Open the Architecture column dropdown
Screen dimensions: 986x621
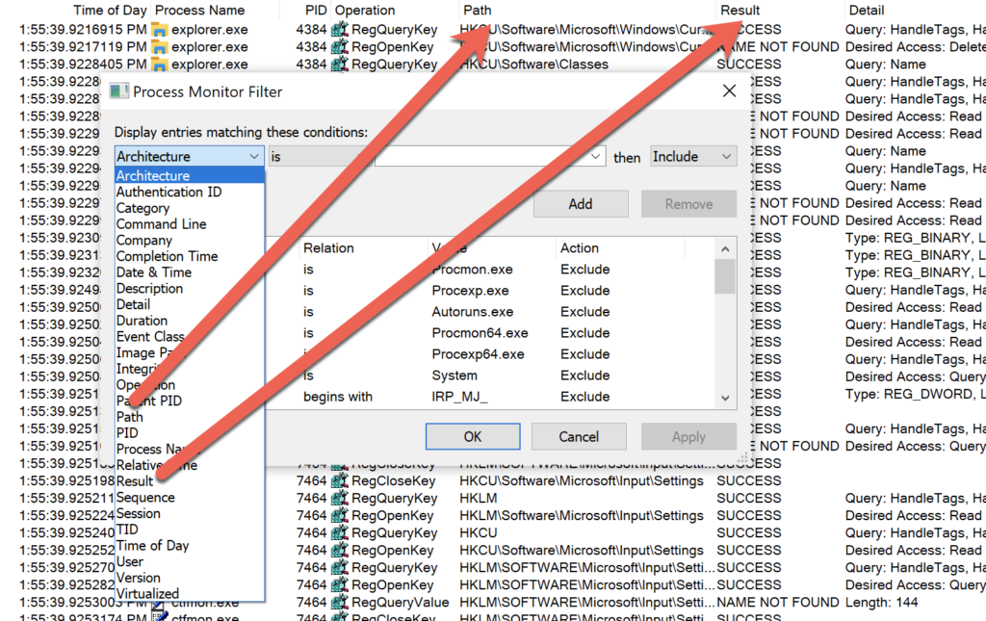click(x=254, y=156)
